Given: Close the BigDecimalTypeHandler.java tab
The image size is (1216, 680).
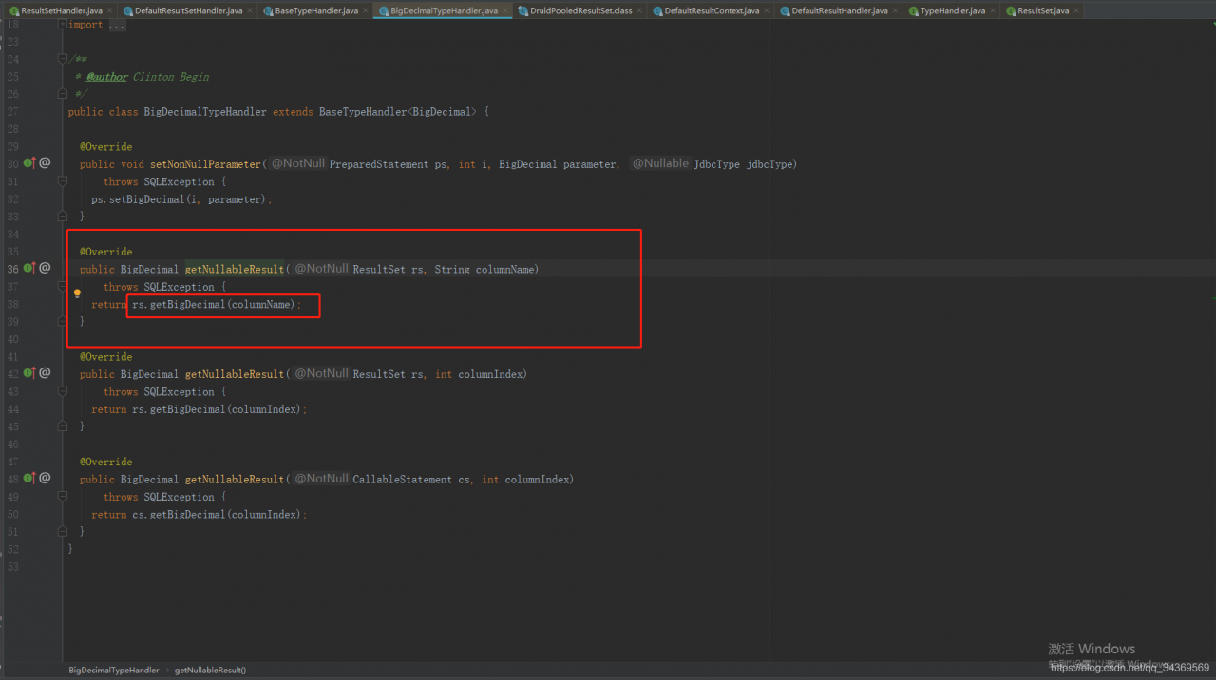Looking at the screenshot, I should coord(505,10).
